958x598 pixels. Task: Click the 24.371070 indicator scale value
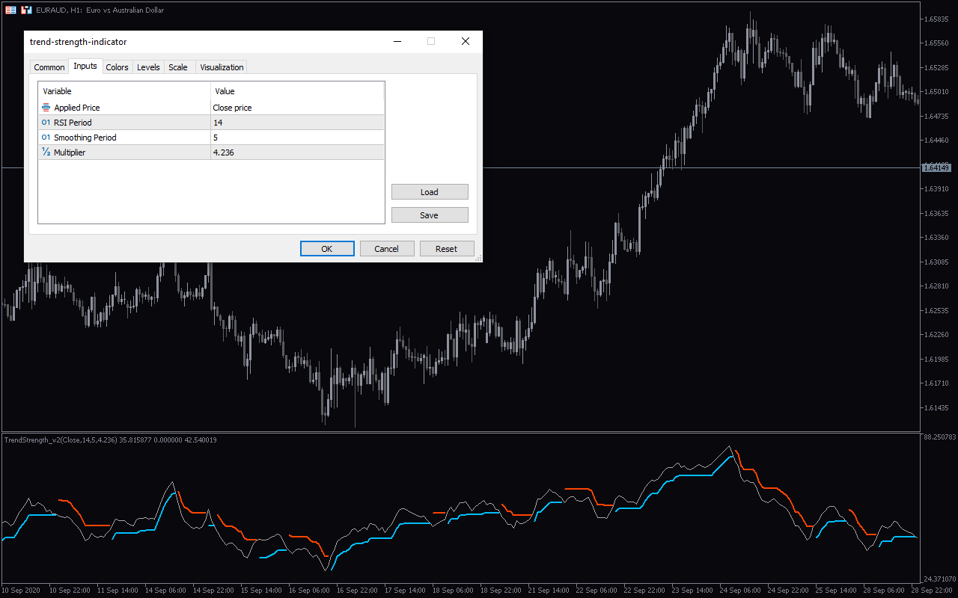click(x=939, y=579)
